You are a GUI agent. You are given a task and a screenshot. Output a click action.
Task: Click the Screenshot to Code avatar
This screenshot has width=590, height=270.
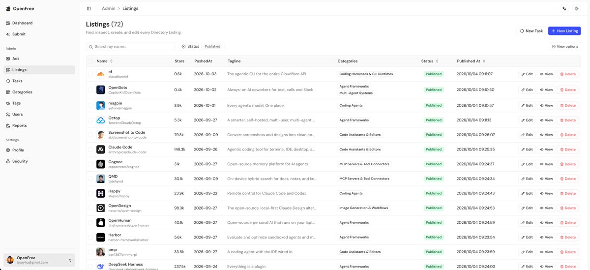click(x=100, y=135)
